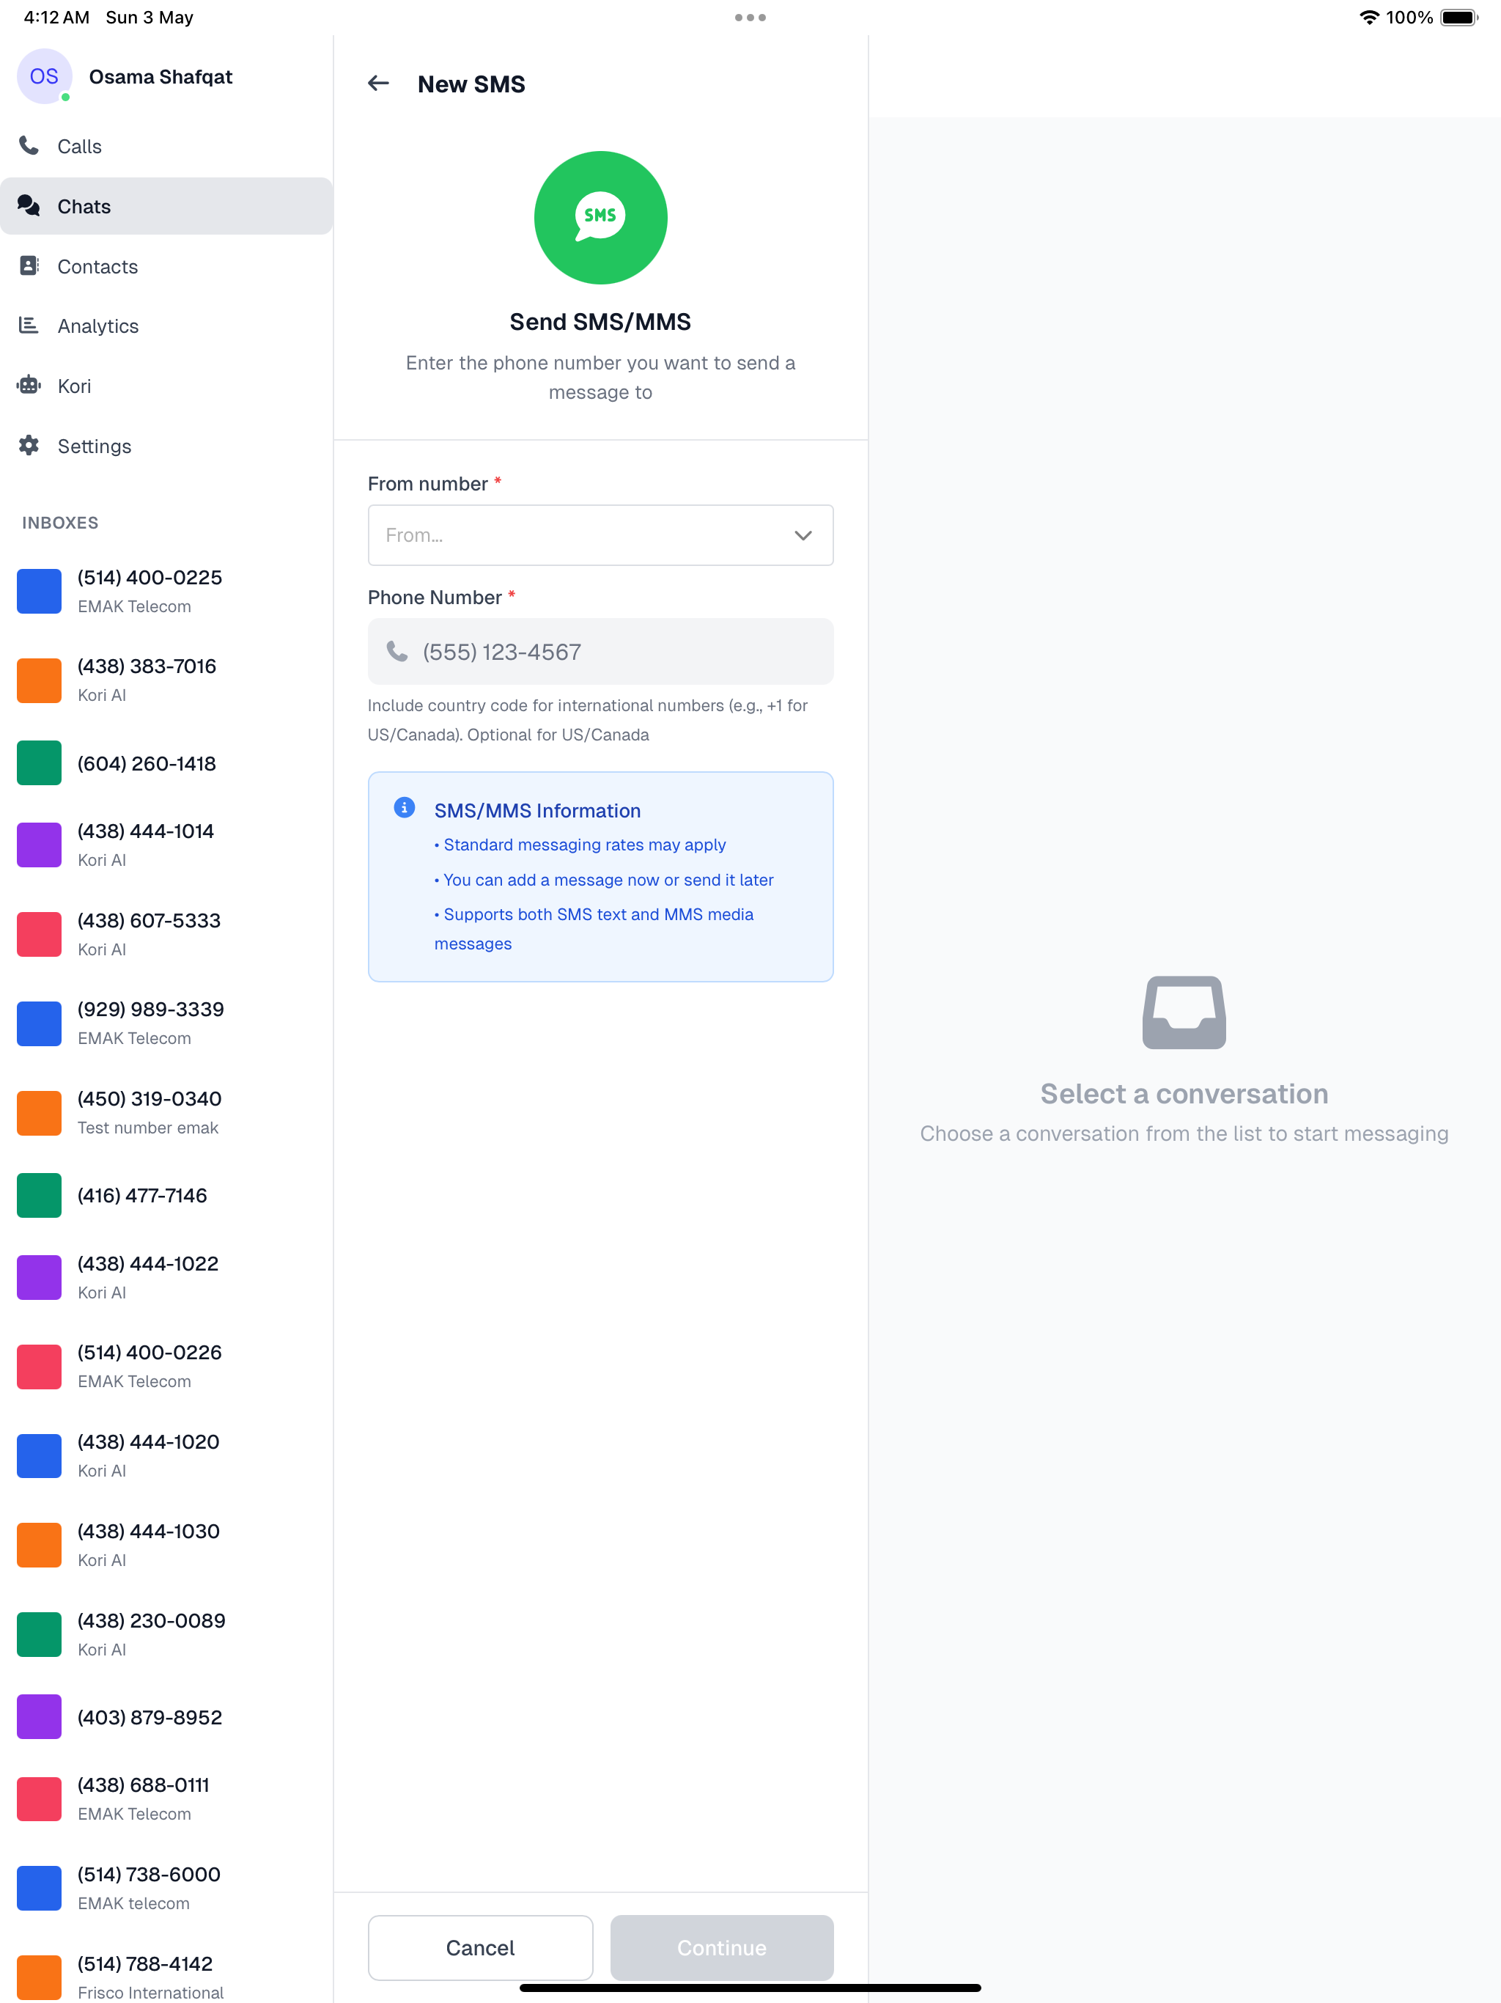Select the red swatch for (514) 400-0226

coord(39,1367)
